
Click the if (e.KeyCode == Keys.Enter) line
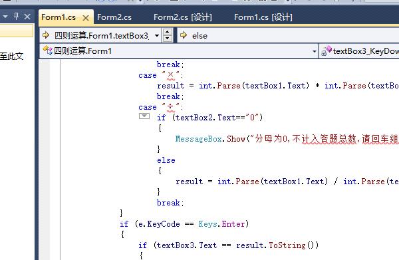pyautogui.click(x=184, y=224)
